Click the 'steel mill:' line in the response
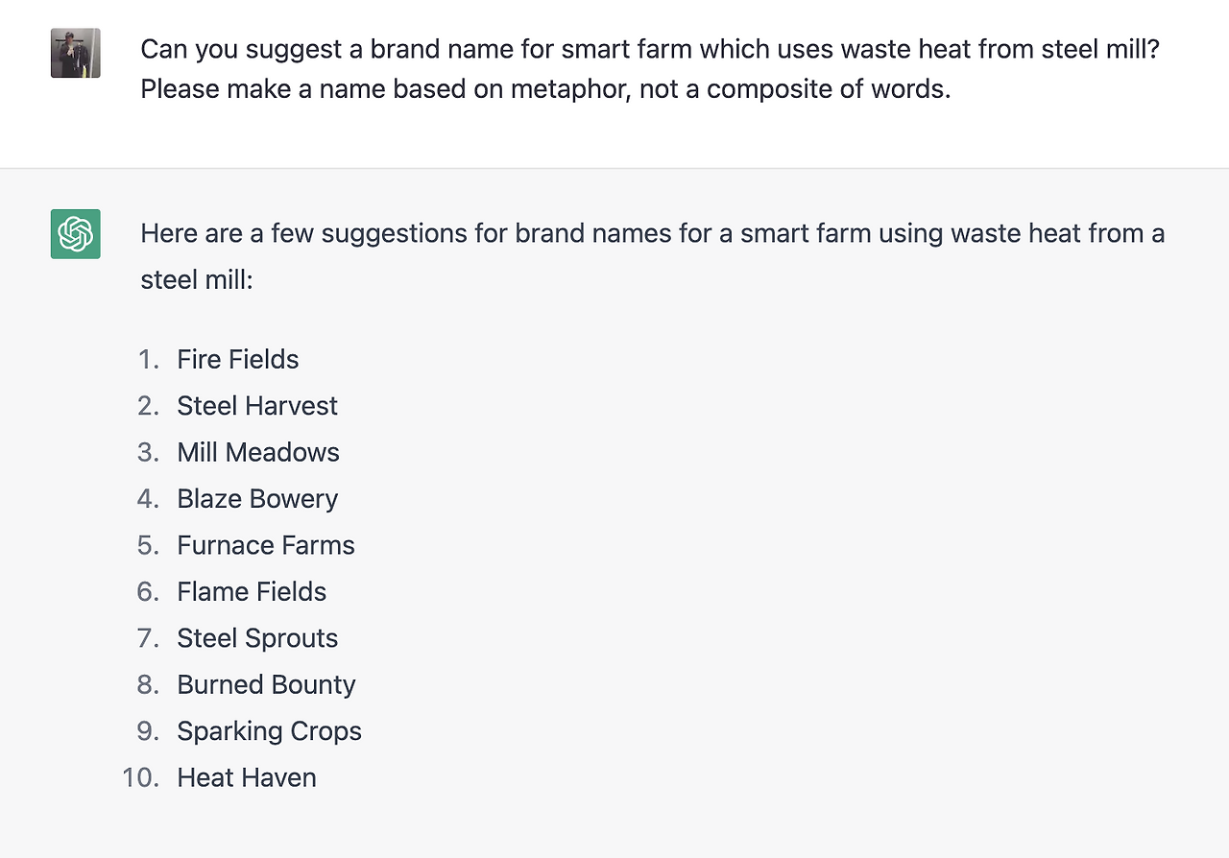Screen dimensions: 1229x858 [196, 280]
